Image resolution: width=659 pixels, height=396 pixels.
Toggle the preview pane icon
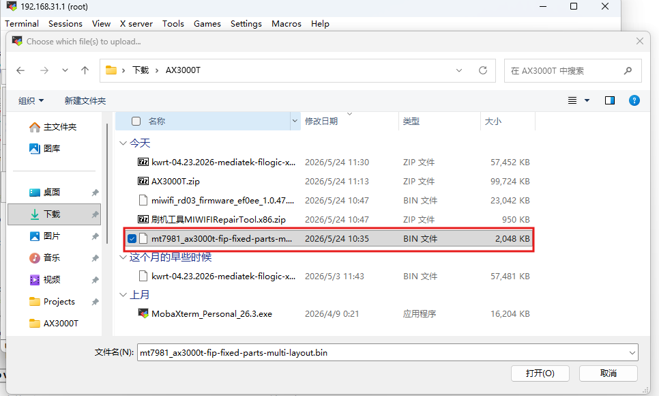point(609,100)
